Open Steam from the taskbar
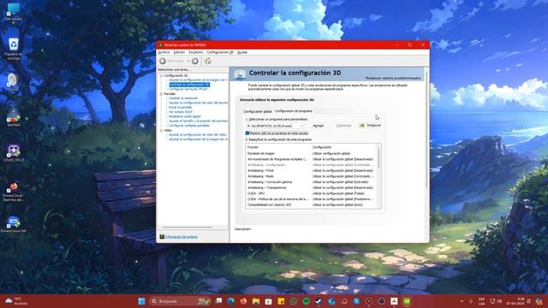 point(319,301)
